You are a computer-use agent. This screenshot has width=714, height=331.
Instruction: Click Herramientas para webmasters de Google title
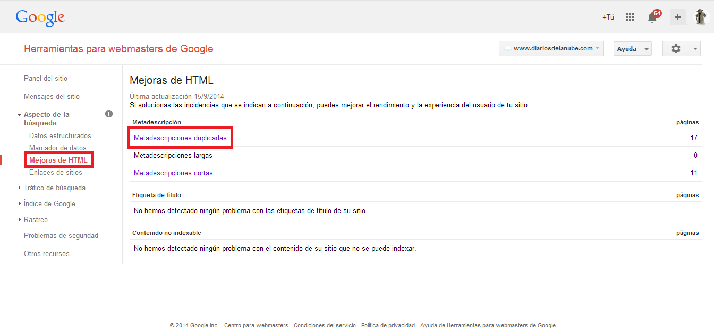pos(118,49)
